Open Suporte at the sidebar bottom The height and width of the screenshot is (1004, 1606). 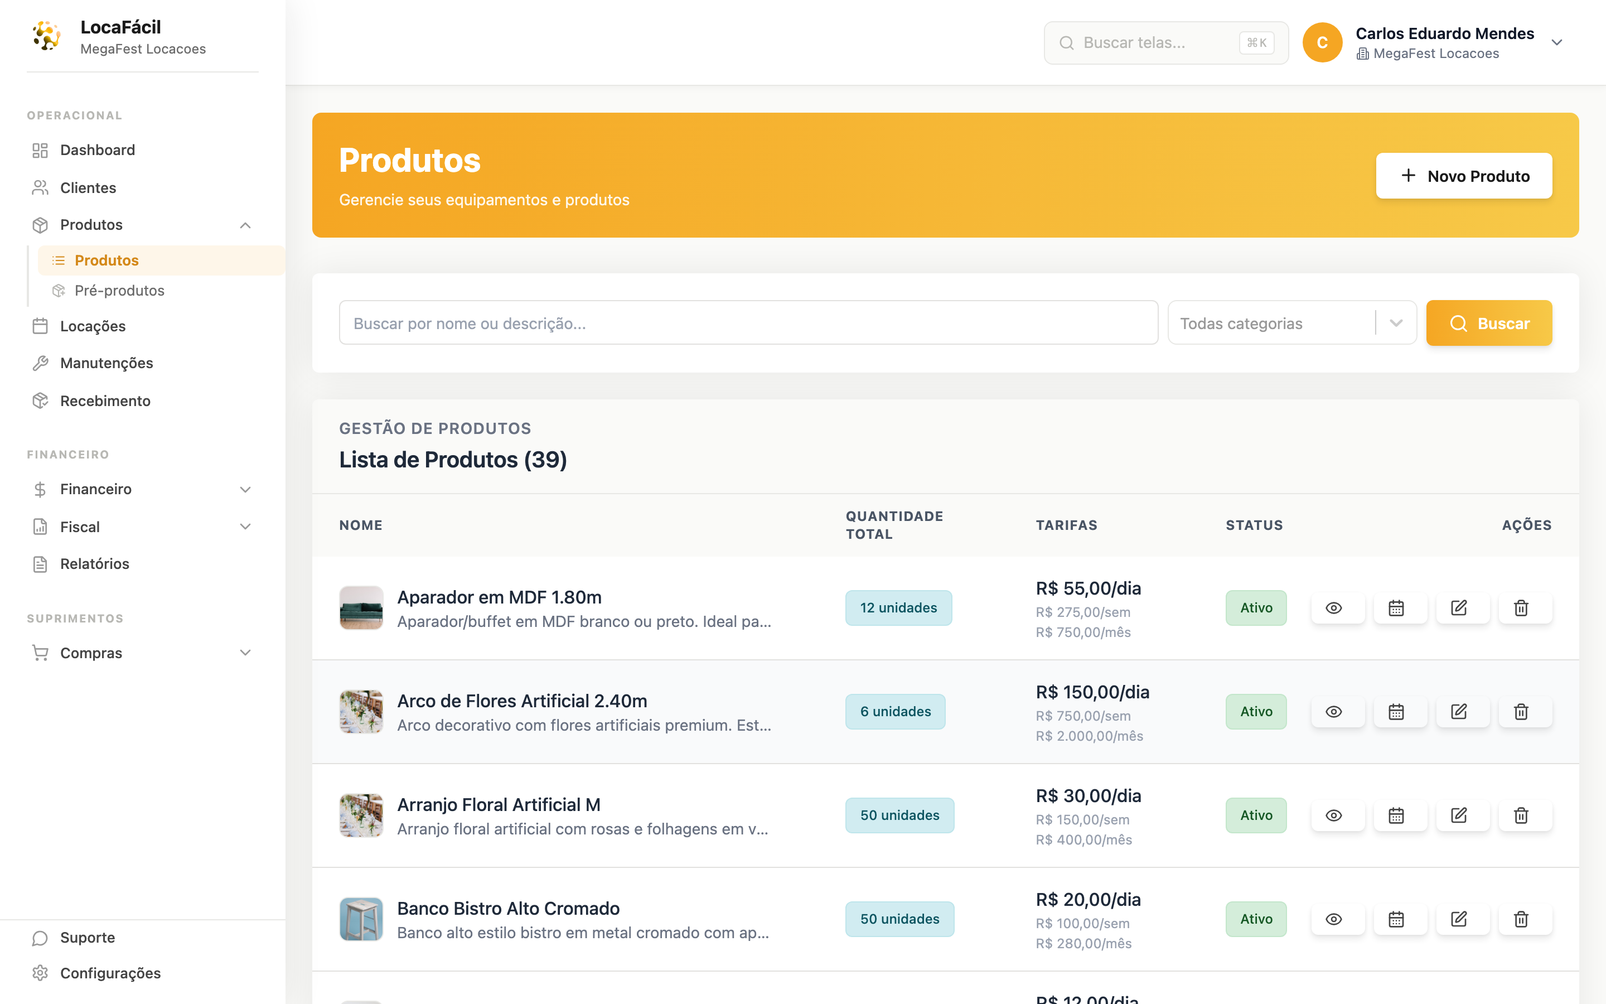143,938
